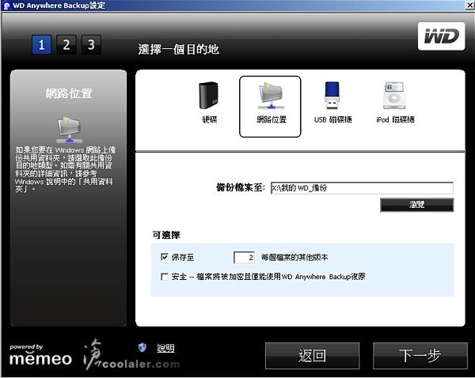
Task: Click the 網路位置 title in left panel
Action: point(69,93)
